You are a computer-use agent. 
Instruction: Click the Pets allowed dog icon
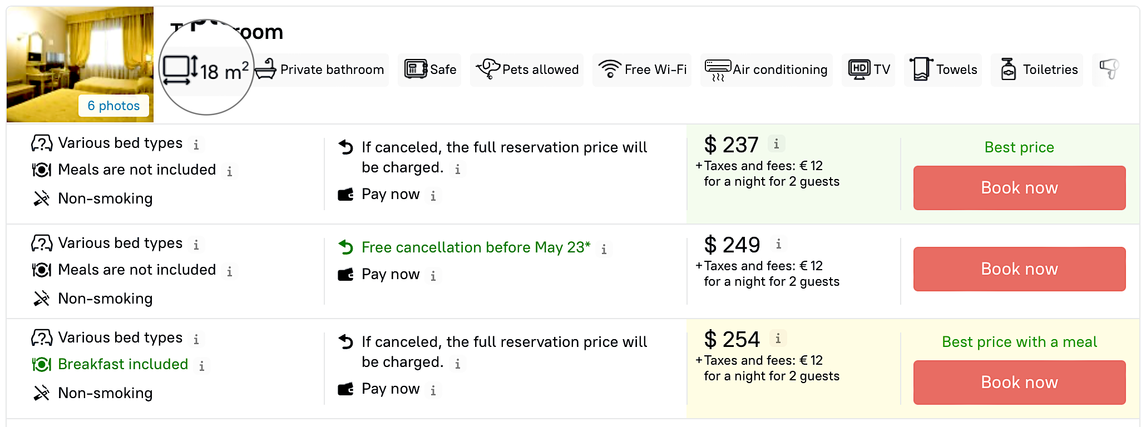tap(488, 69)
